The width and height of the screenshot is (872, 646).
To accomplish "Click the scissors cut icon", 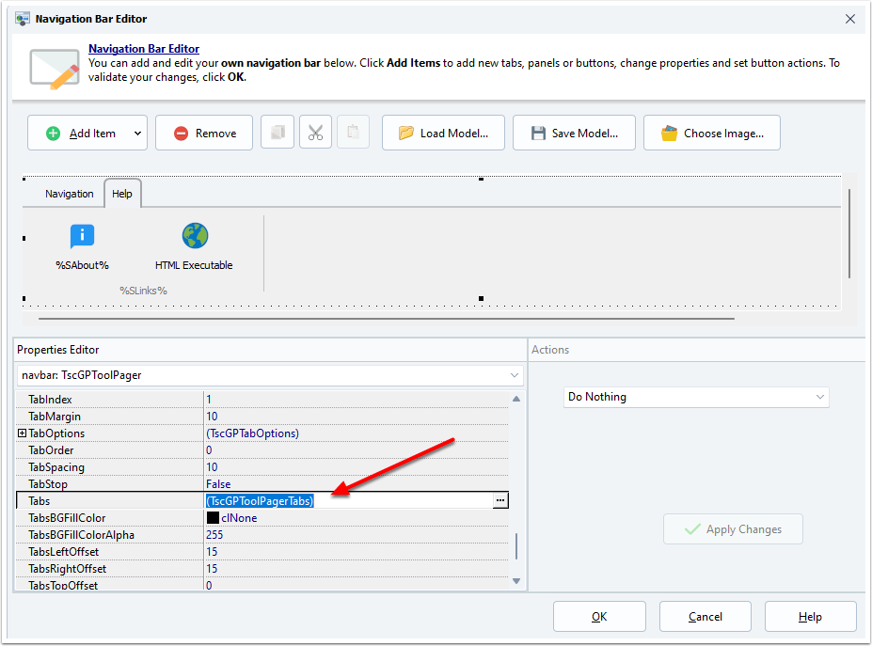I will [315, 133].
